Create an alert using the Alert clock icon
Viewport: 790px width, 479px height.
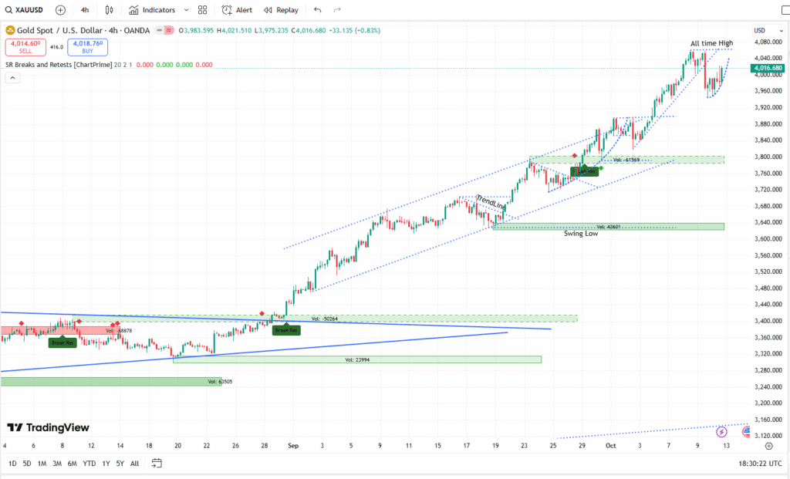[x=226, y=9]
